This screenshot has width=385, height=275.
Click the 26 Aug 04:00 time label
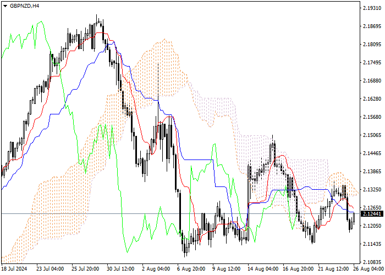tap(369, 269)
